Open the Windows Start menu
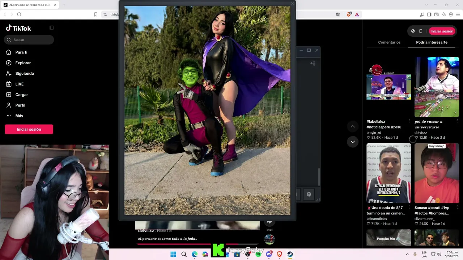This screenshot has height=260, width=463. (x=173, y=254)
